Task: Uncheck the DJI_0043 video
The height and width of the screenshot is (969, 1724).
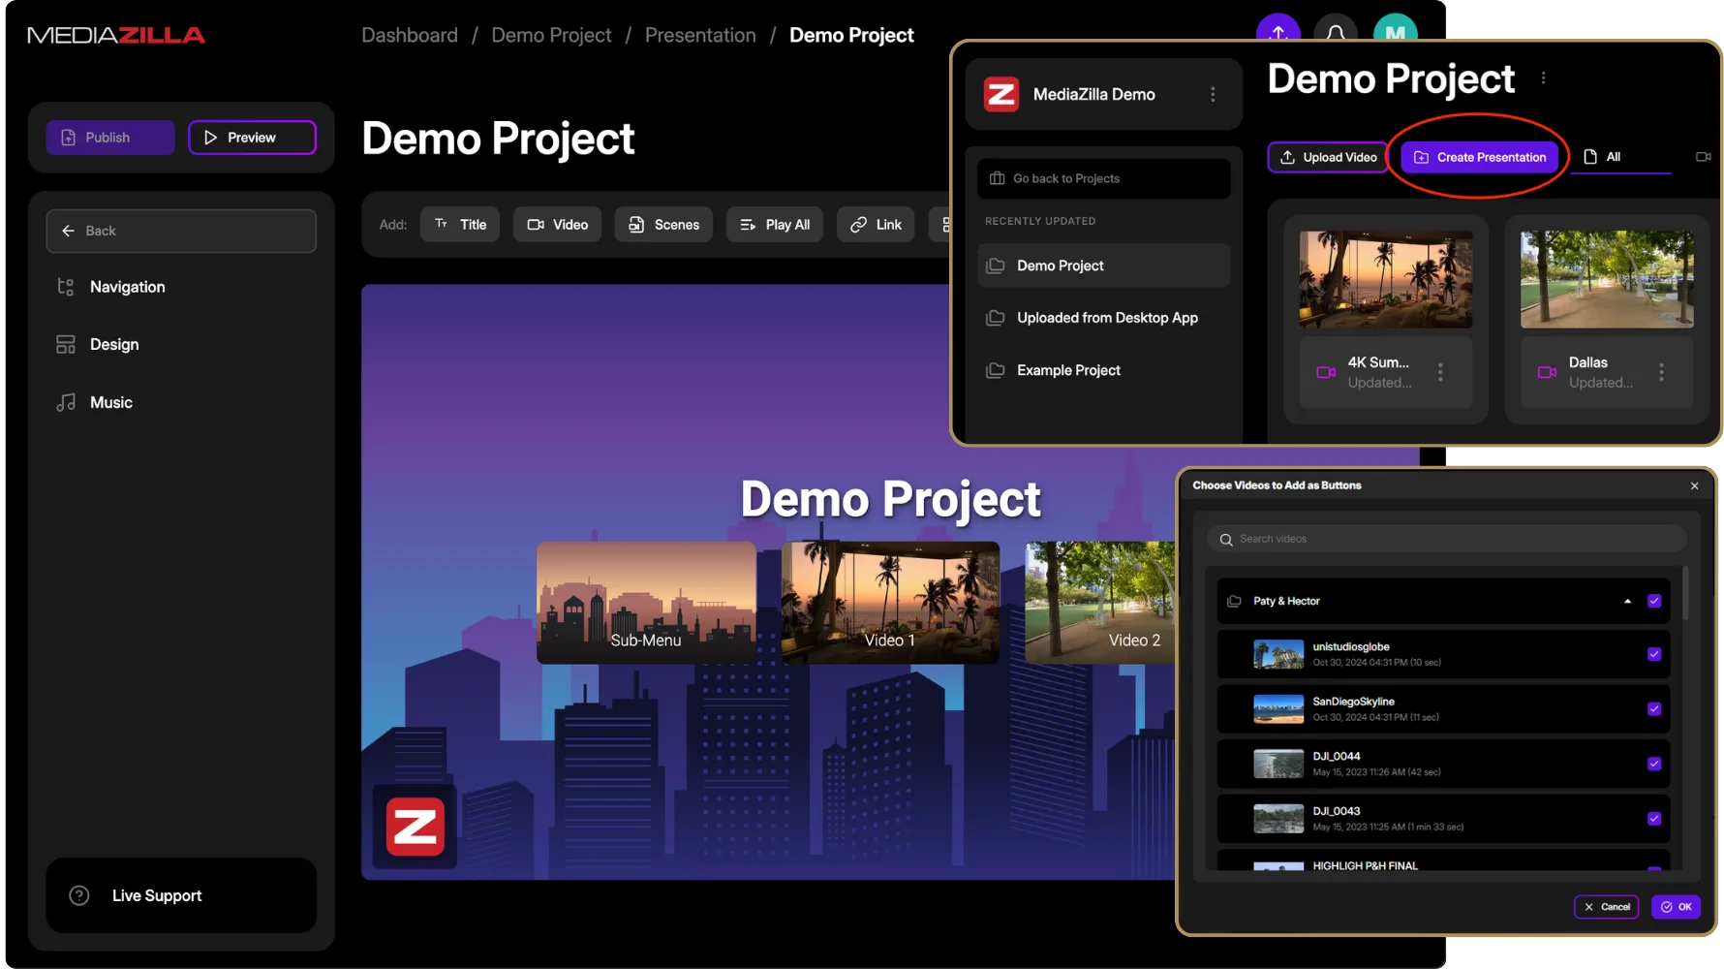Action: coord(1654,819)
